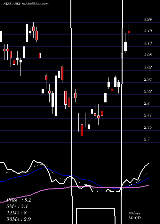
Task: Click the 3.08 price axis label
Action: [148, 55]
